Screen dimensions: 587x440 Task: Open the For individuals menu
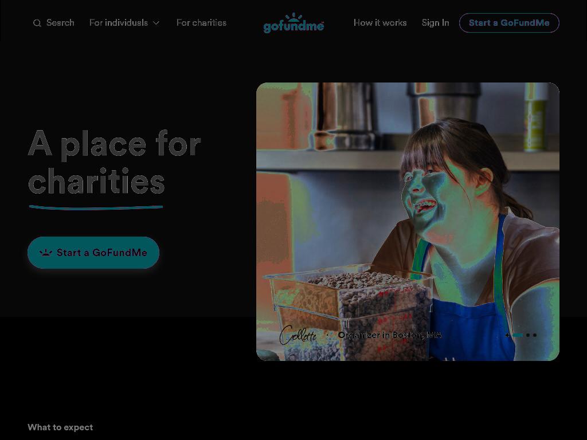pos(124,23)
